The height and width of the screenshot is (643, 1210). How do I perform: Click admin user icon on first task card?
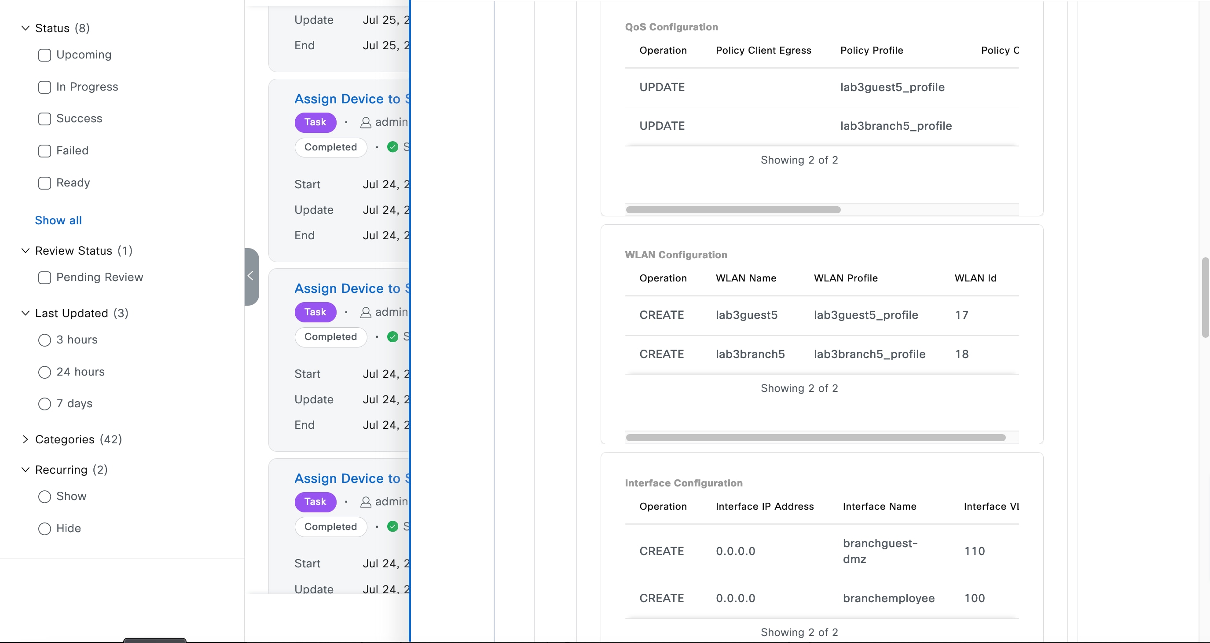[366, 123]
